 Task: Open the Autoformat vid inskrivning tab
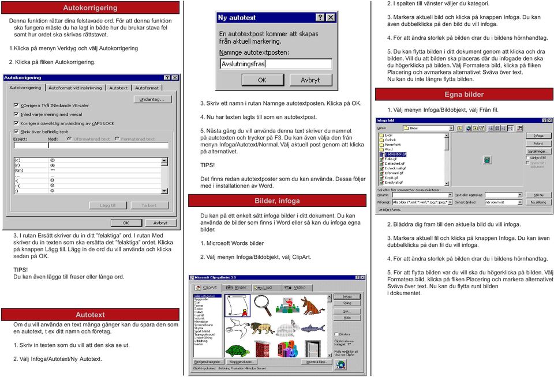pyautogui.click(x=75, y=88)
